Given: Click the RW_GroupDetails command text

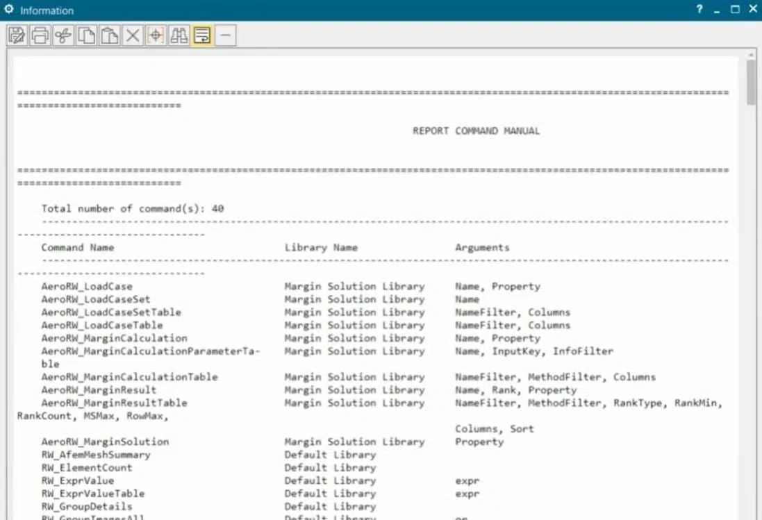Looking at the screenshot, I should pos(87,506).
